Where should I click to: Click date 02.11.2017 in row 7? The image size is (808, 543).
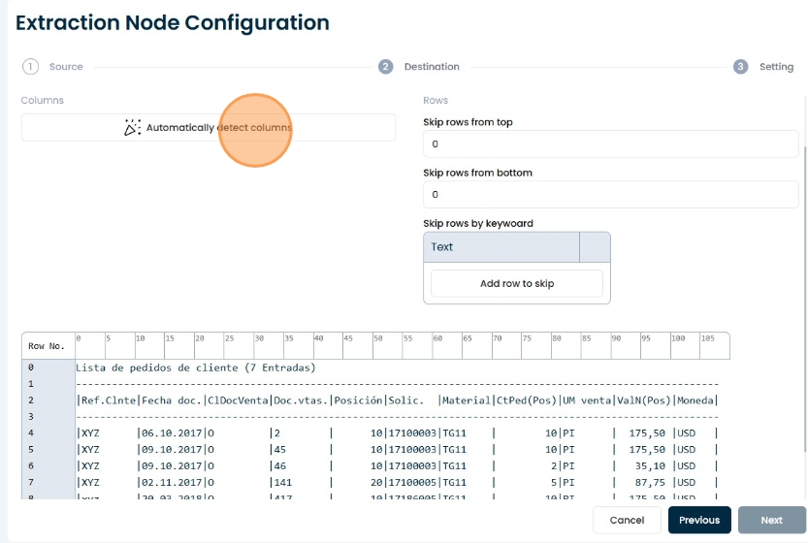click(172, 483)
